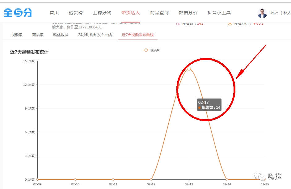Image resolution: width=291 pixels, height=189 pixels.
Task: Go to 首页 in the navigation bar
Action: point(54,13)
